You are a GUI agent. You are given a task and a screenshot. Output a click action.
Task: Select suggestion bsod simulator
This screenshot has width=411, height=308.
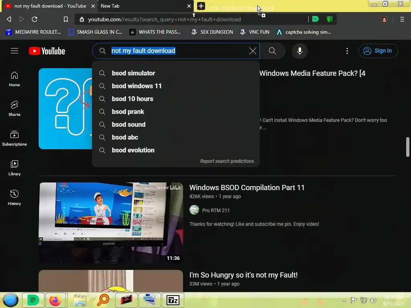tap(176, 73)
